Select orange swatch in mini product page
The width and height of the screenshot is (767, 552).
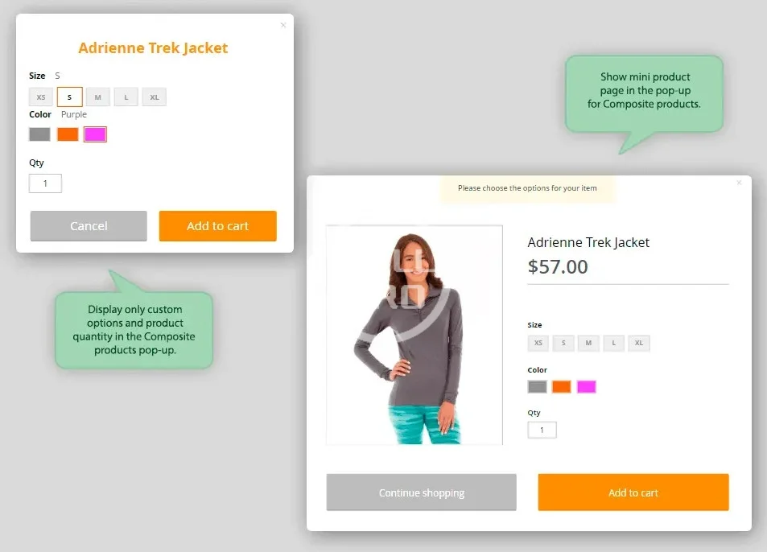pos(562,387)
